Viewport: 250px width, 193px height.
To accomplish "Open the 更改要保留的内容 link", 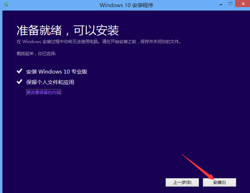I will [x=44, y=93].
